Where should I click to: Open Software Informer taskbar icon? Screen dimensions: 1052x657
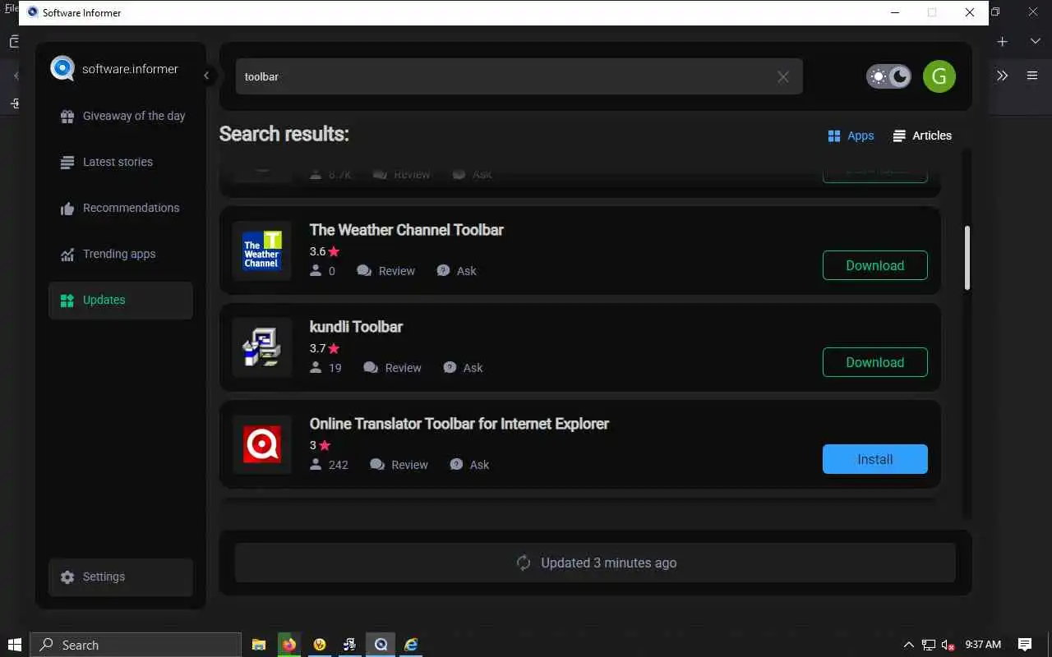(x=381, y=645)
